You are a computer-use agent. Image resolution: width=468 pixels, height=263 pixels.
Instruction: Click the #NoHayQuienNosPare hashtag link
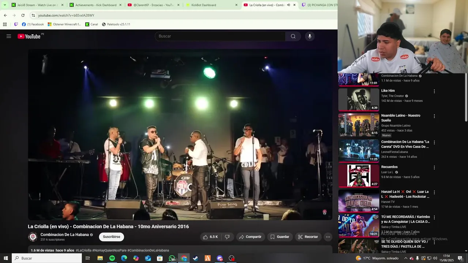pos(109,250)
